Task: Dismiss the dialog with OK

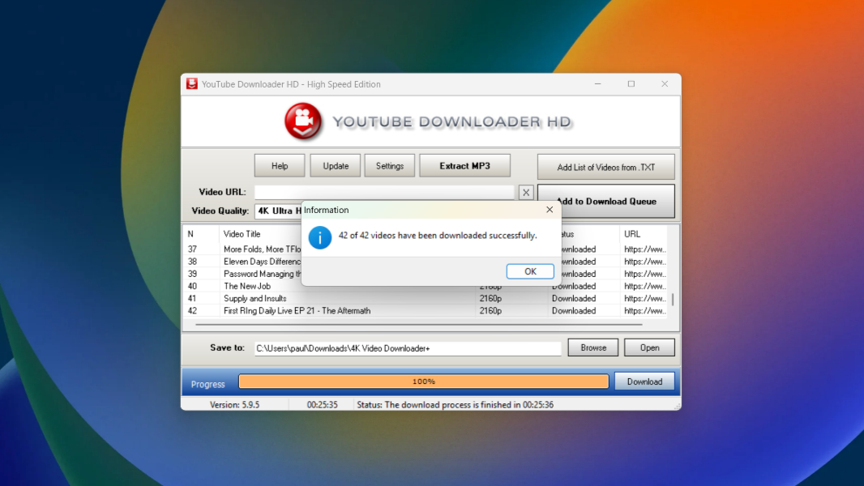Action: (530, 271)
